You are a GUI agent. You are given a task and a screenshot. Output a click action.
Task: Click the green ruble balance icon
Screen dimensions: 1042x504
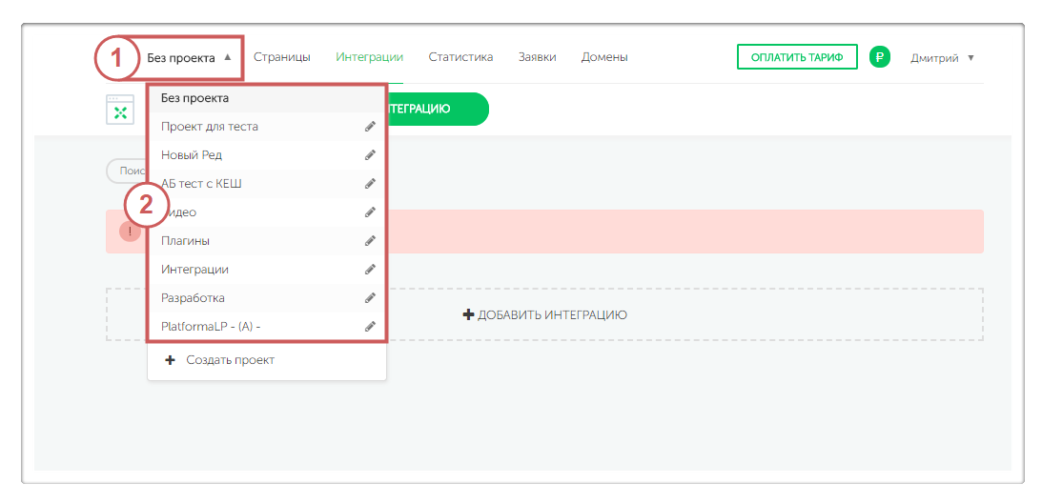tap(879, 57)
